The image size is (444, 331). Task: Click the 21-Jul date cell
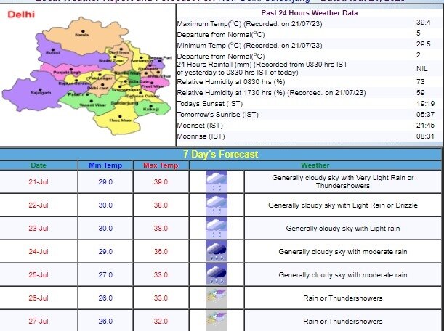pos(39,181)
